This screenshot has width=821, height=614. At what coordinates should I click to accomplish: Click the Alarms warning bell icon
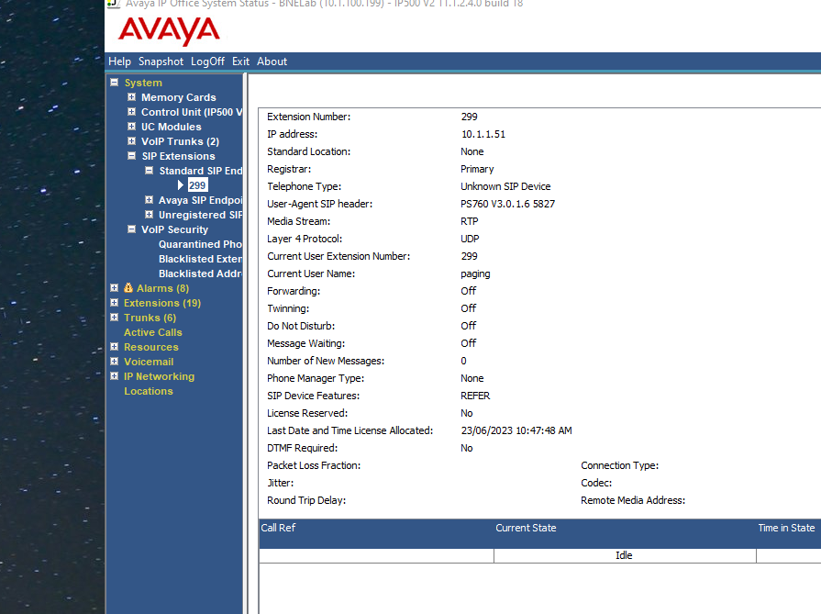(x=128, y=287)
